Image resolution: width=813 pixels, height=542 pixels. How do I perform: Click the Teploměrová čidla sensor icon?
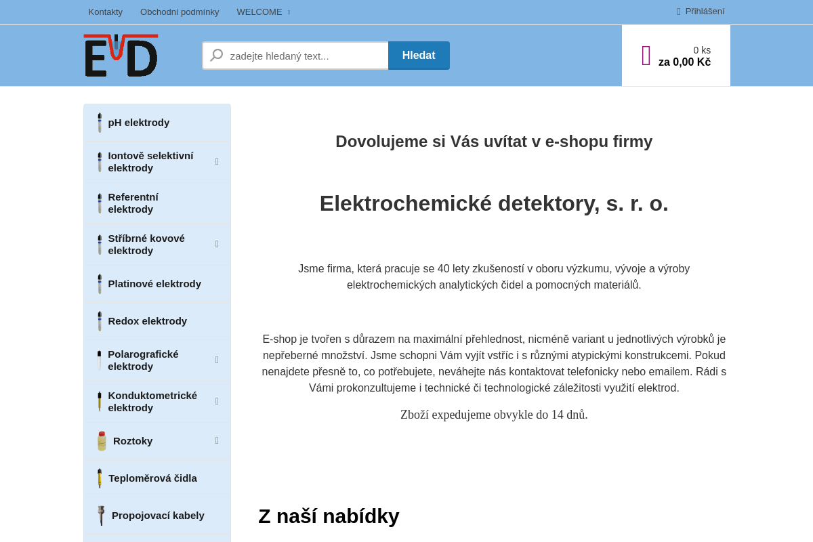pyautogui.click(x=100, y=478)
